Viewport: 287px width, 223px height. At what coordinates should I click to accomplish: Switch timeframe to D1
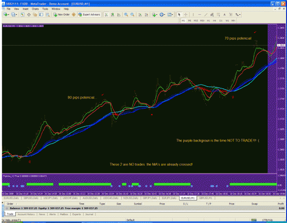pos(221,21)
